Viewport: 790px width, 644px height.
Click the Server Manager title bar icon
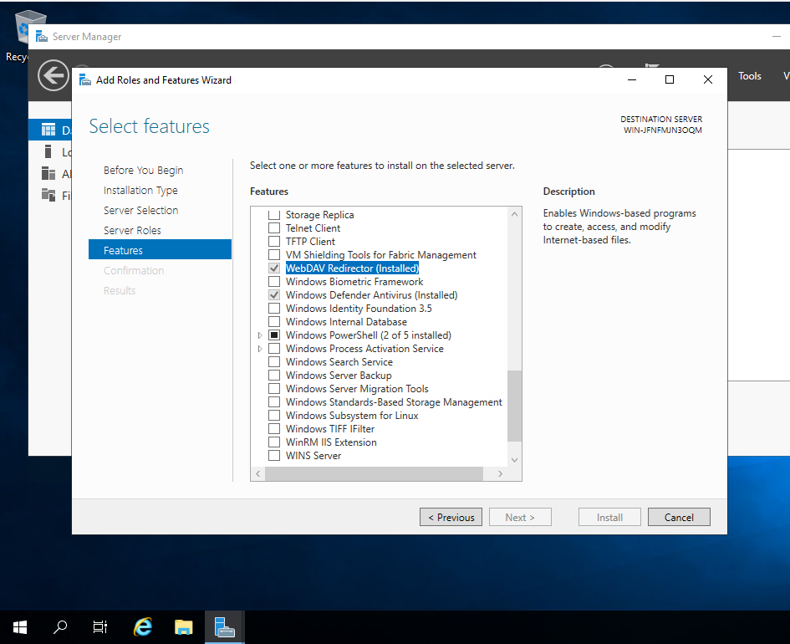click(x=41, y=36)
